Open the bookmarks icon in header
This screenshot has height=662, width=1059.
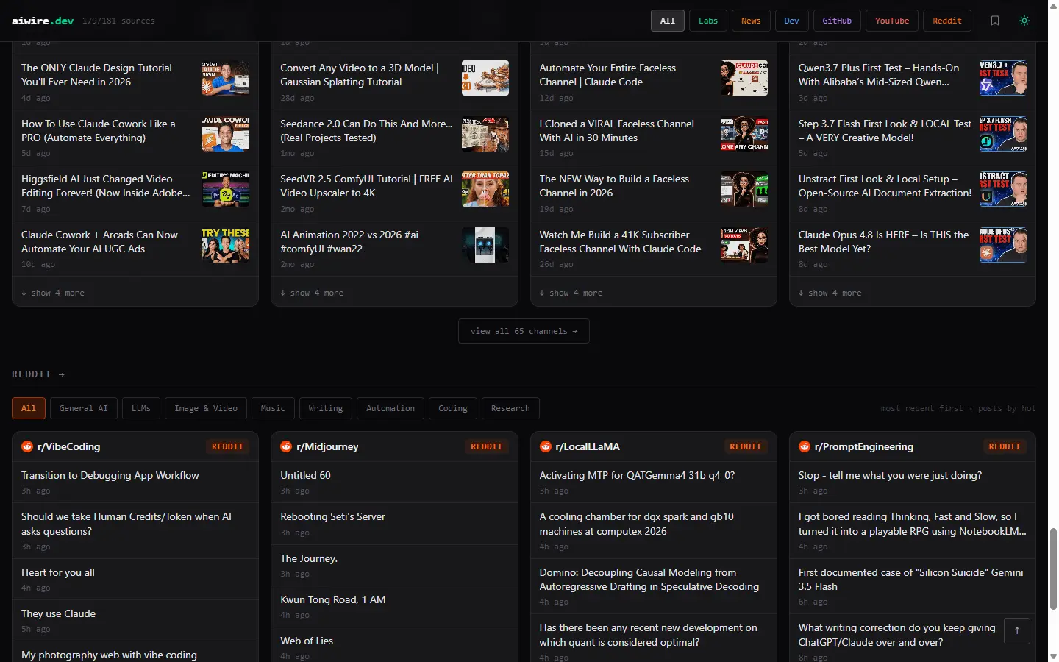pos(995,21)
